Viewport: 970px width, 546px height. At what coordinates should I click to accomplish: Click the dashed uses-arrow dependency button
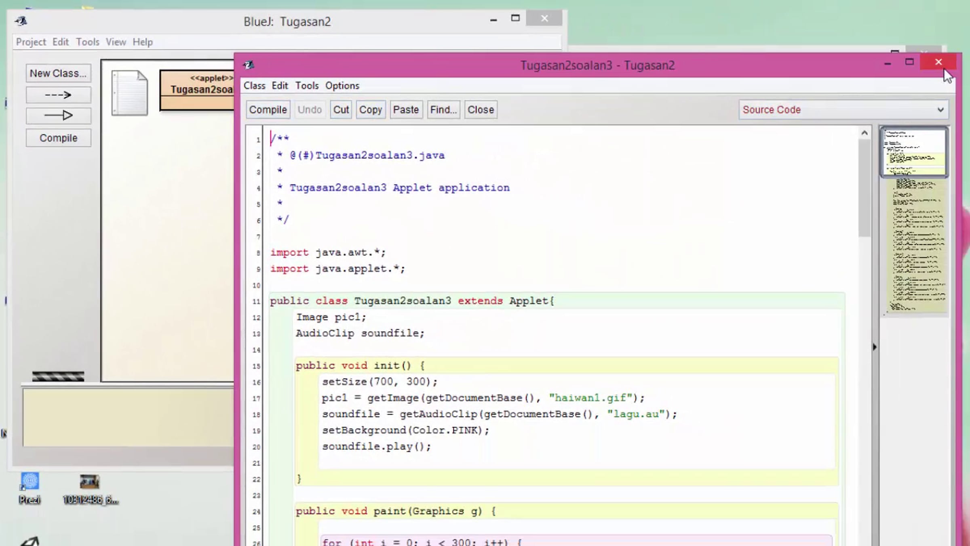(x=58, y=95)
